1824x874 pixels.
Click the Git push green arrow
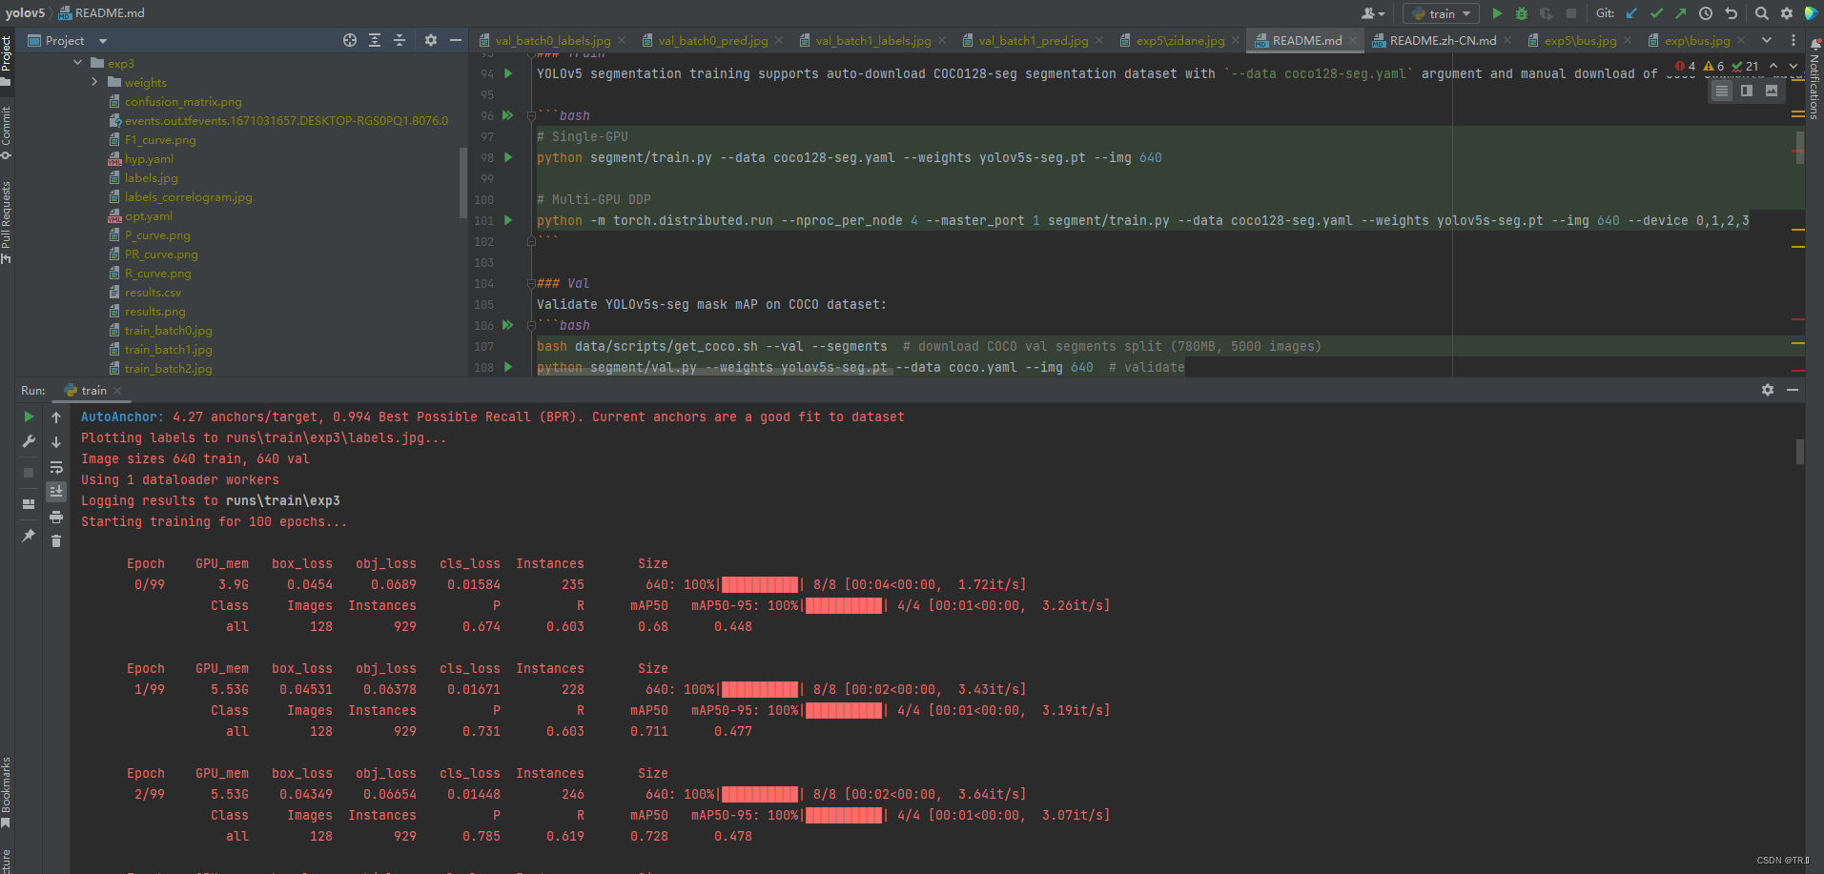[x=1680, y=13]
